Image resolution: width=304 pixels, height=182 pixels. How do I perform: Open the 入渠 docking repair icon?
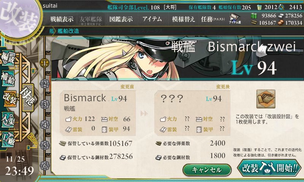pos(8,119)
